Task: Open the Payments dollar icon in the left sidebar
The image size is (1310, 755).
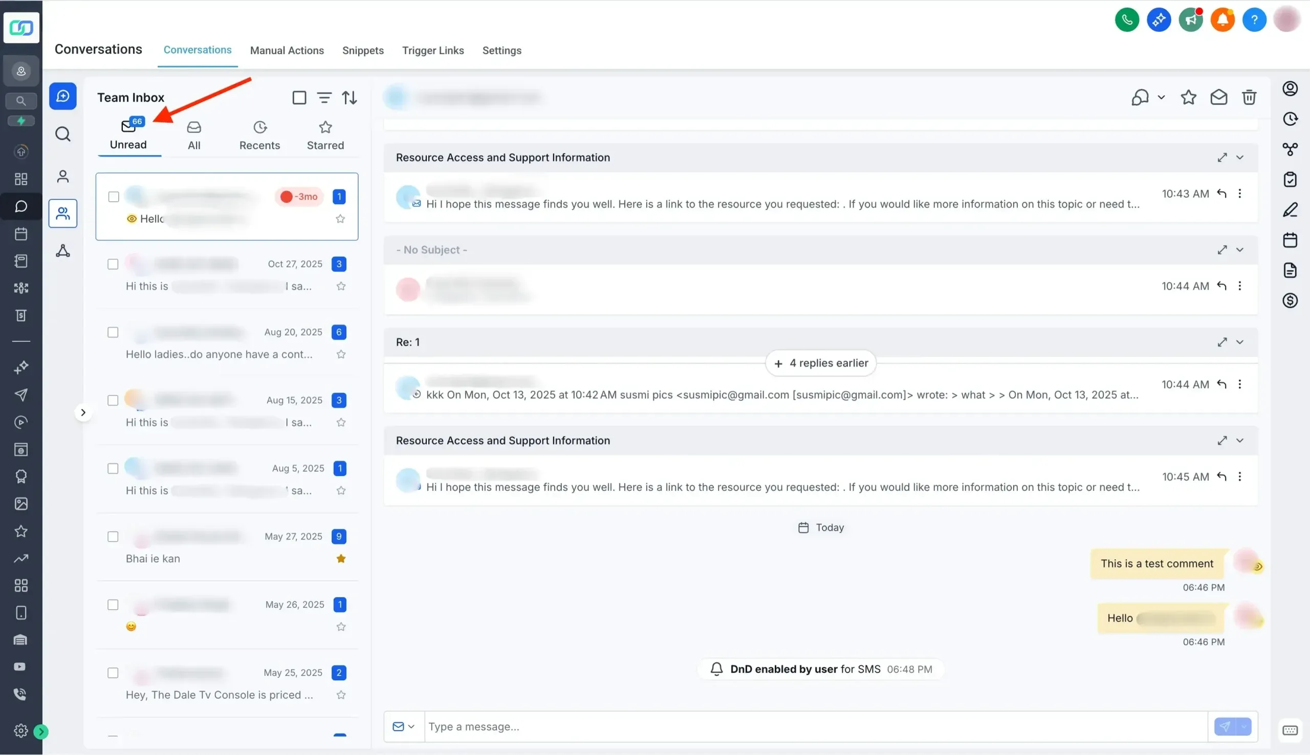Action: click(21, 315)
